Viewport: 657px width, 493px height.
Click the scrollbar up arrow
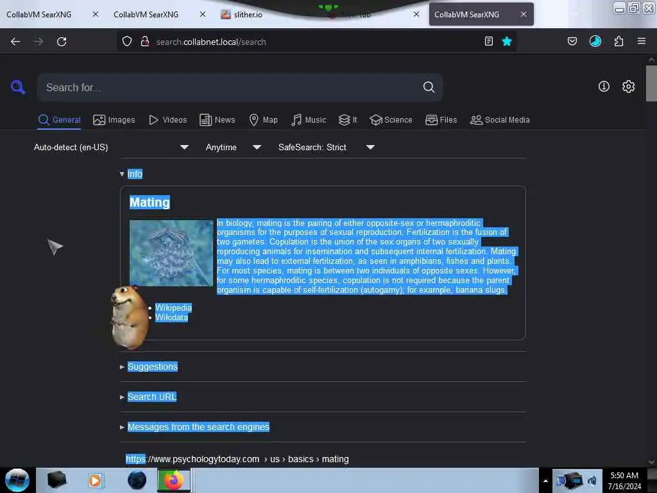pyautogui.click(x=651, y=60)
